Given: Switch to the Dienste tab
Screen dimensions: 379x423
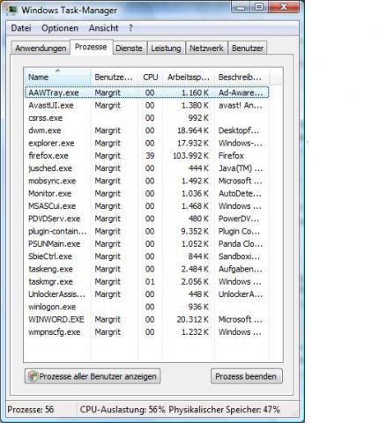Looking at the screenshot, I should point(129,48).
